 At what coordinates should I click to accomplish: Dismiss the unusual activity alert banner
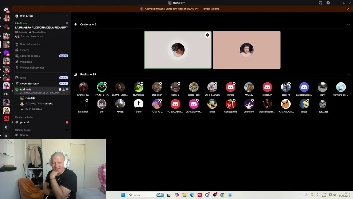pyautogui.click(x=348, y=9)
